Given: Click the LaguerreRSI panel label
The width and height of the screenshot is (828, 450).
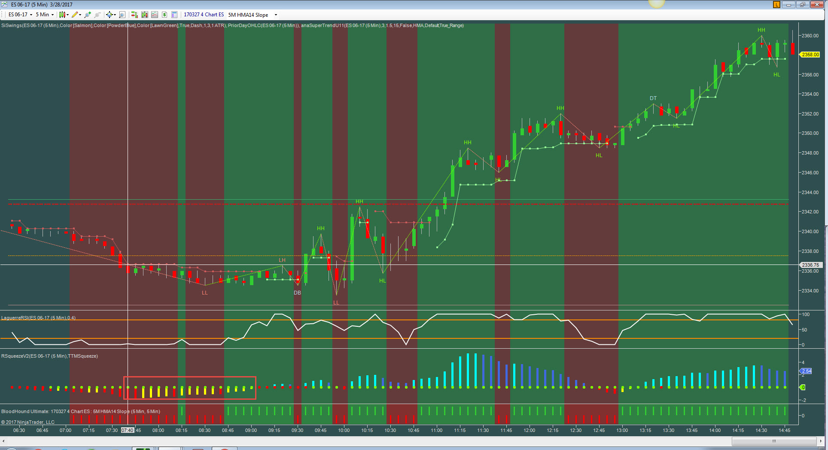Looking at the screenshot, I should click(38, 318).
